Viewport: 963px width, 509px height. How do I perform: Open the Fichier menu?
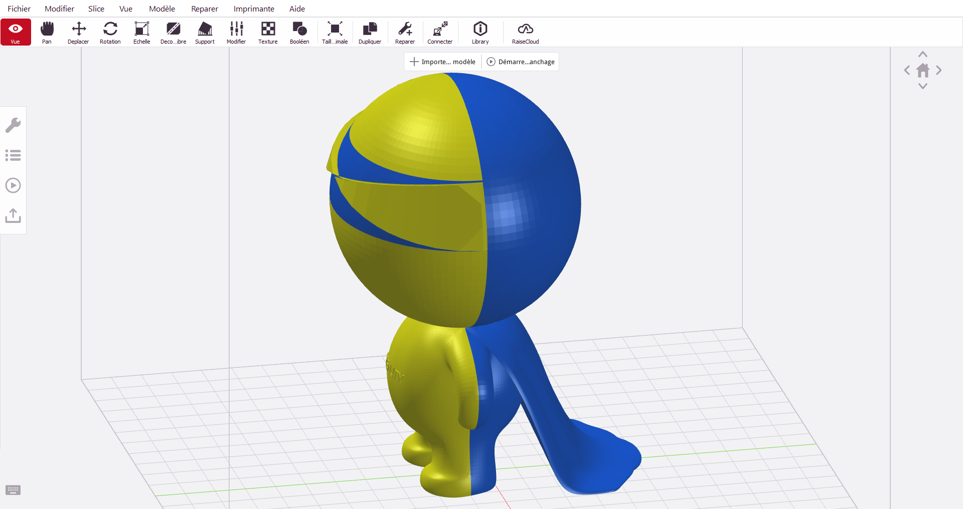pos(19,9)
